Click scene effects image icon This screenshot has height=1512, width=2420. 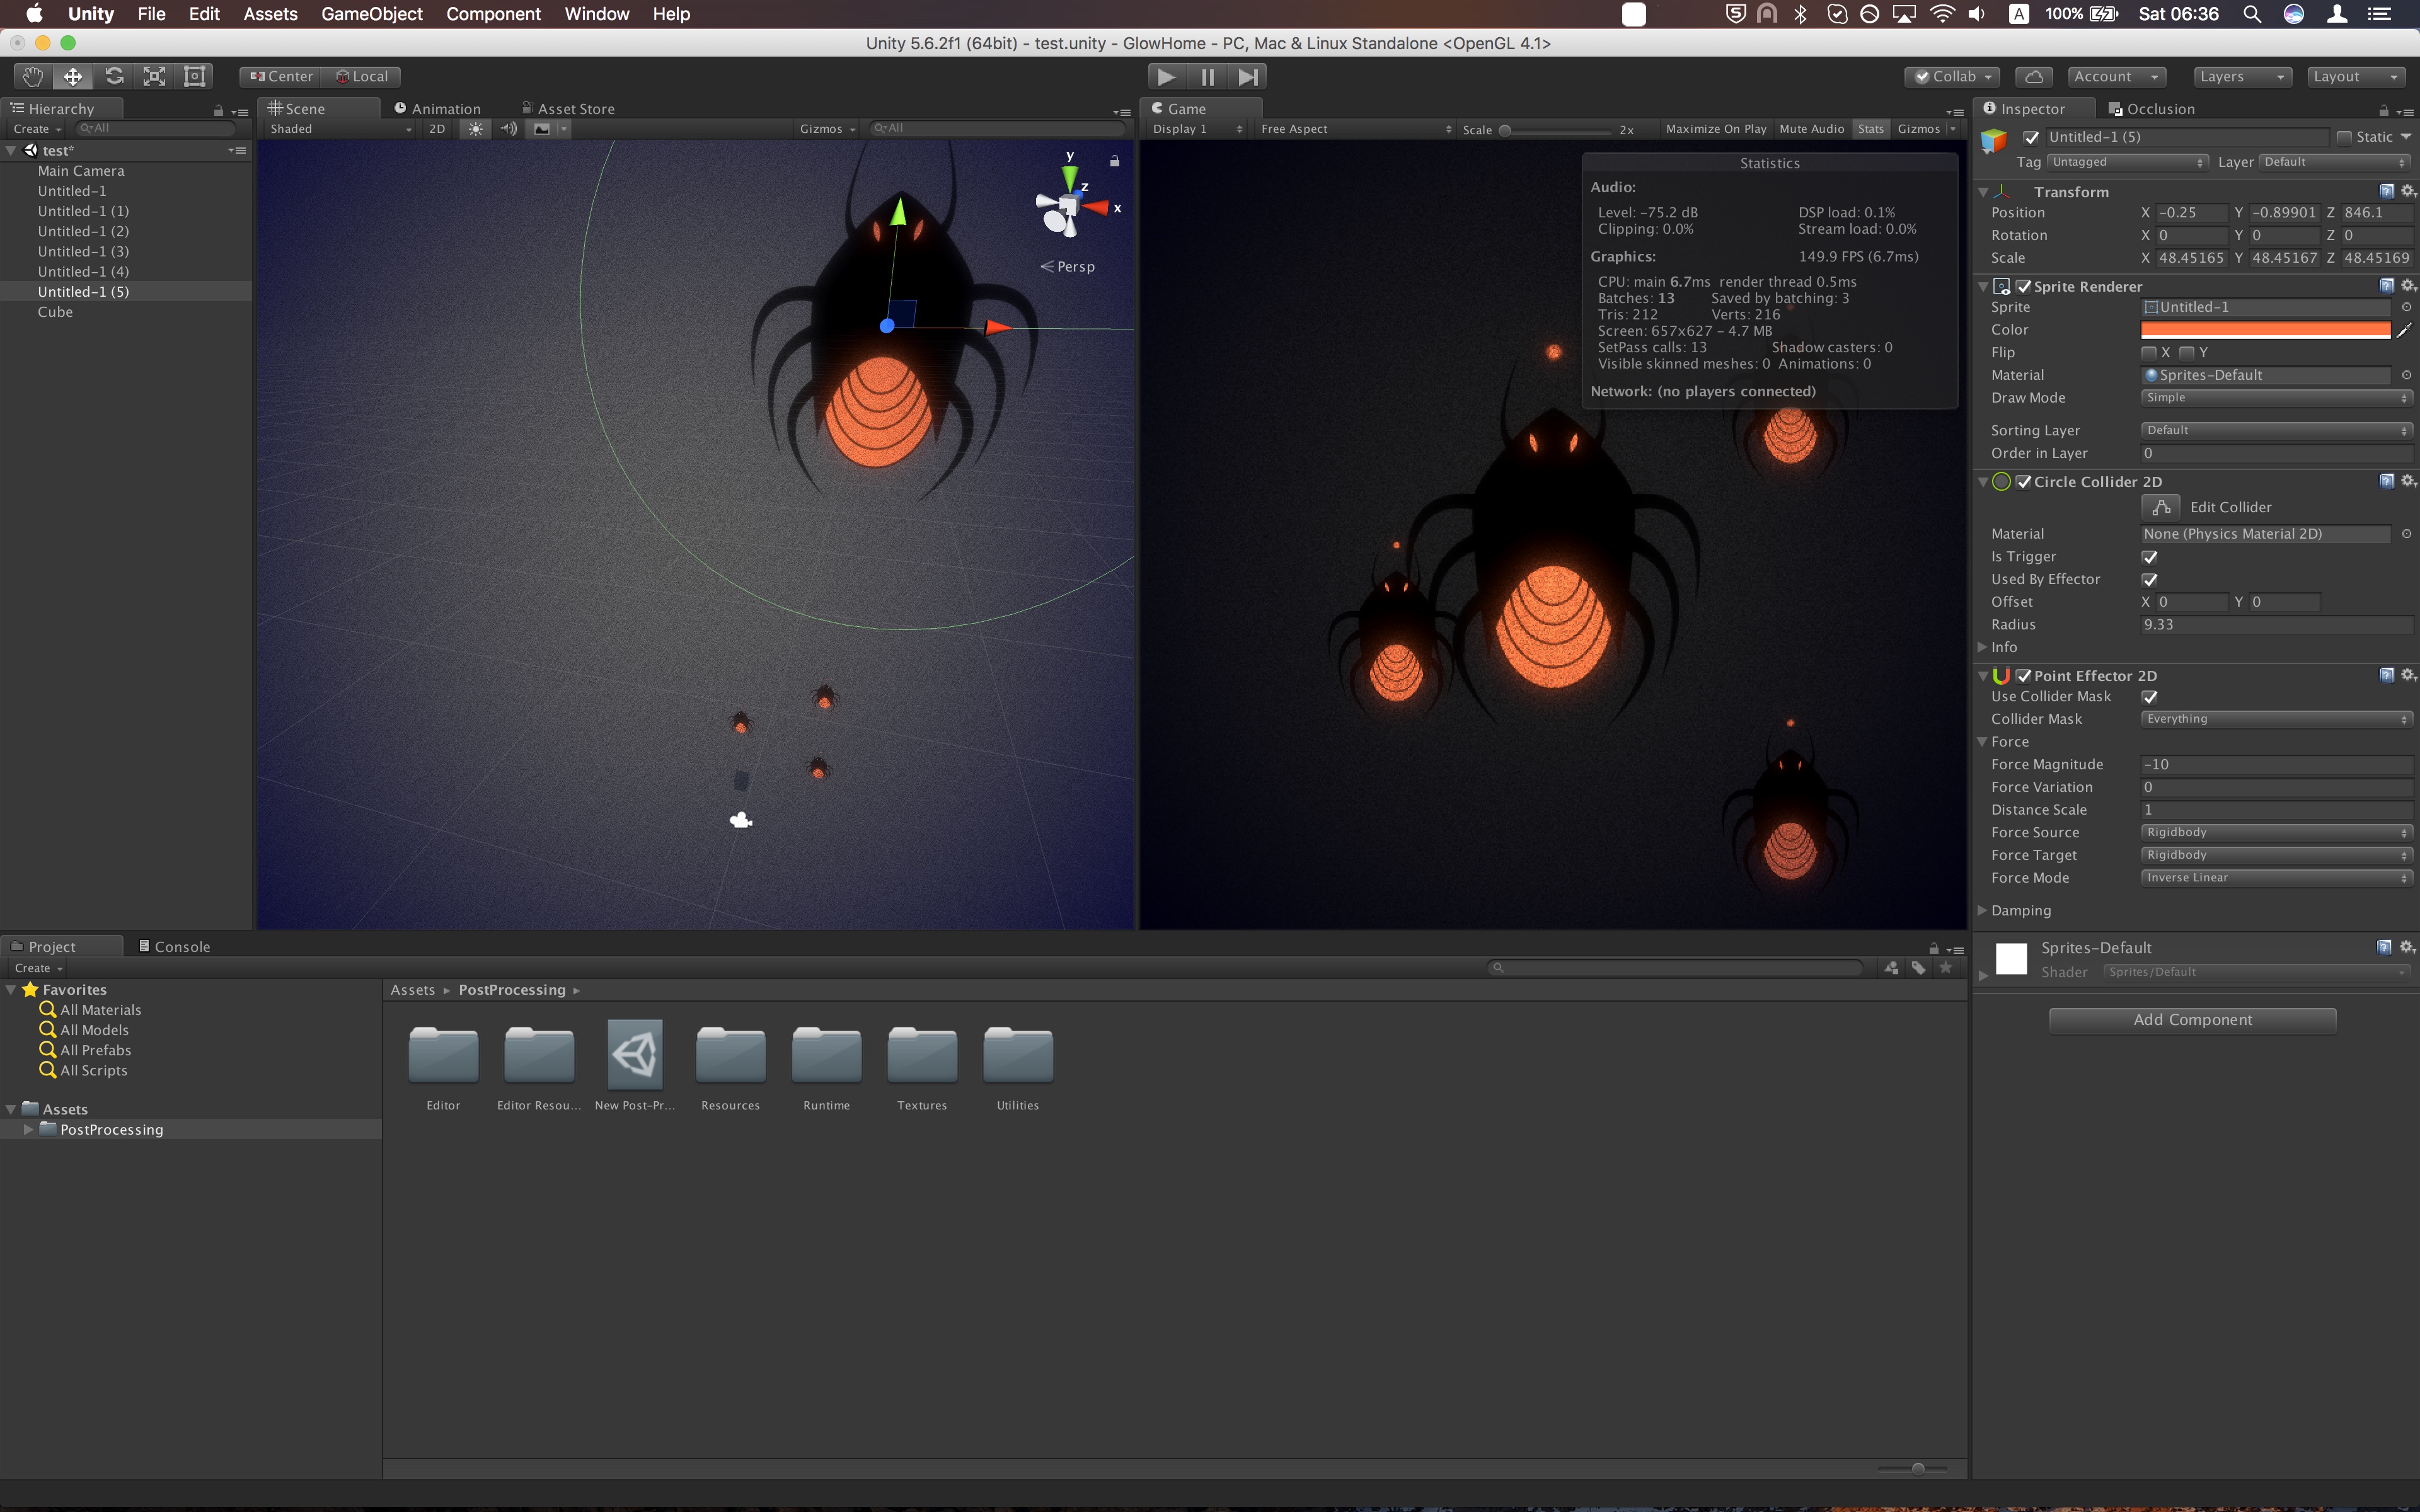[542, 129]
